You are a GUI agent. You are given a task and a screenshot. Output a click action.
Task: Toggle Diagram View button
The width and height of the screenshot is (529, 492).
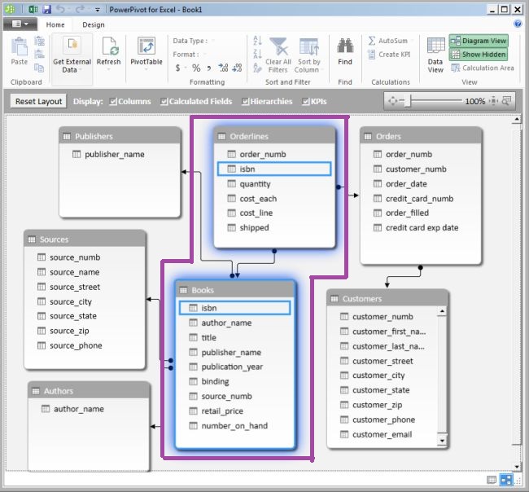point(479,41)
